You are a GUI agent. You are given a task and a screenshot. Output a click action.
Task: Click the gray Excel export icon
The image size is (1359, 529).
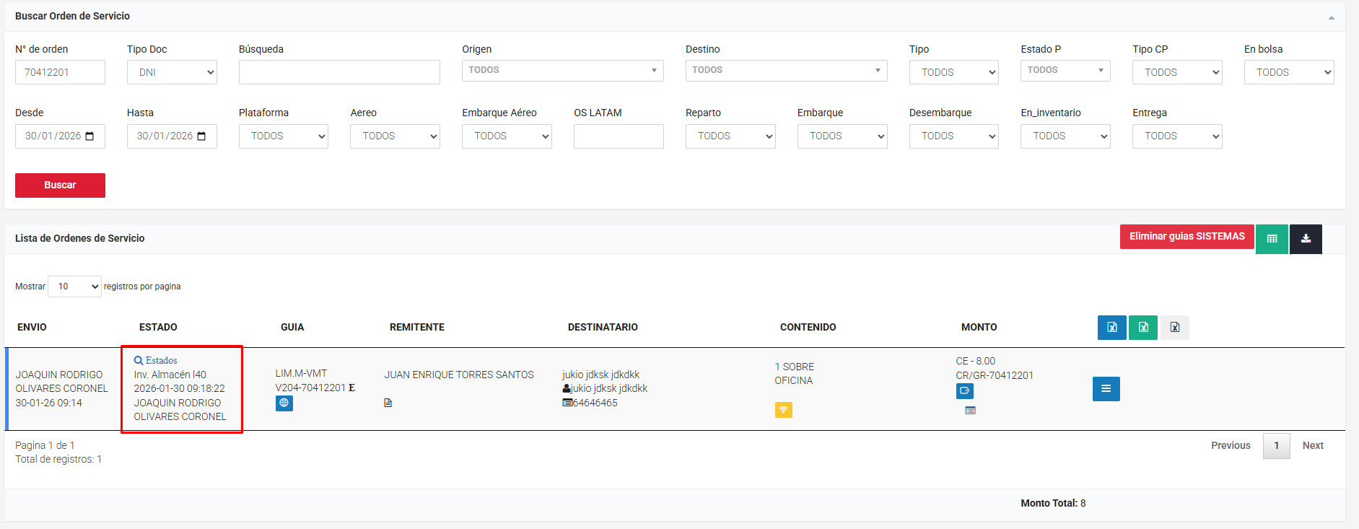tap(1174, 328)
